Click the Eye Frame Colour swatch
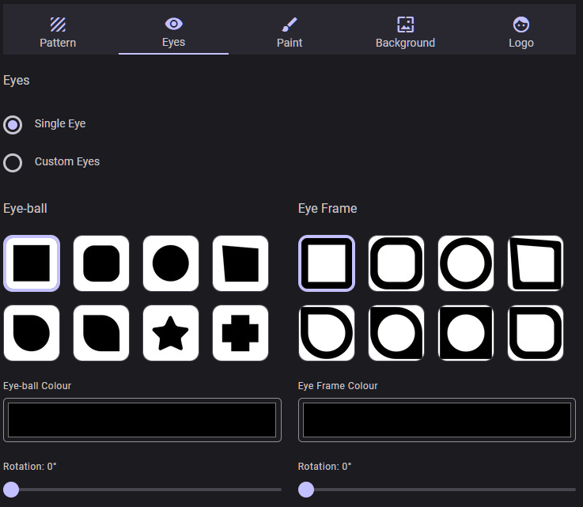Screen dimensions: 583x507 click(437, 420)
